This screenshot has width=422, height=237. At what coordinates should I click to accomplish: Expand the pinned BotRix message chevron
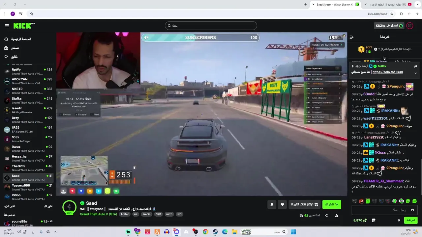coord(415,73)
